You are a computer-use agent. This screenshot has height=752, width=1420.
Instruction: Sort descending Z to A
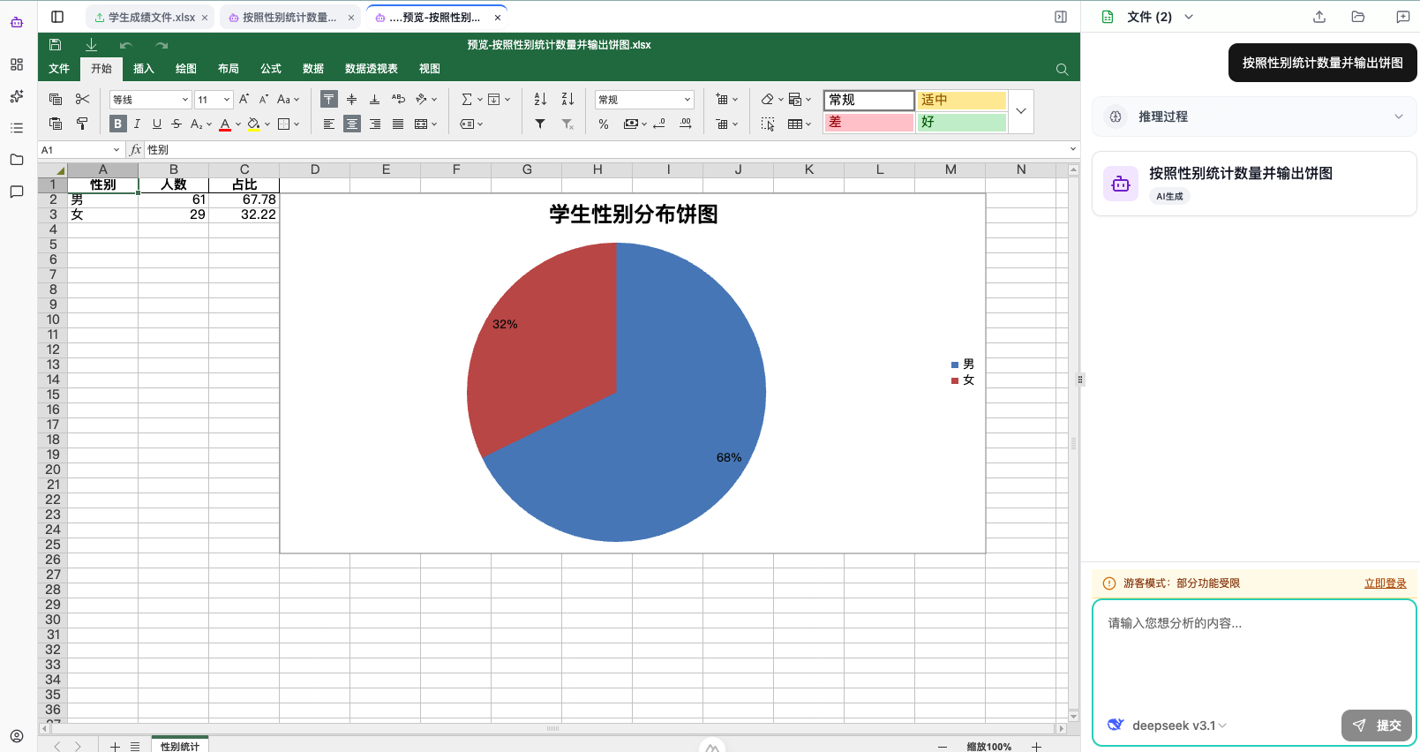[x=567, y=99]
